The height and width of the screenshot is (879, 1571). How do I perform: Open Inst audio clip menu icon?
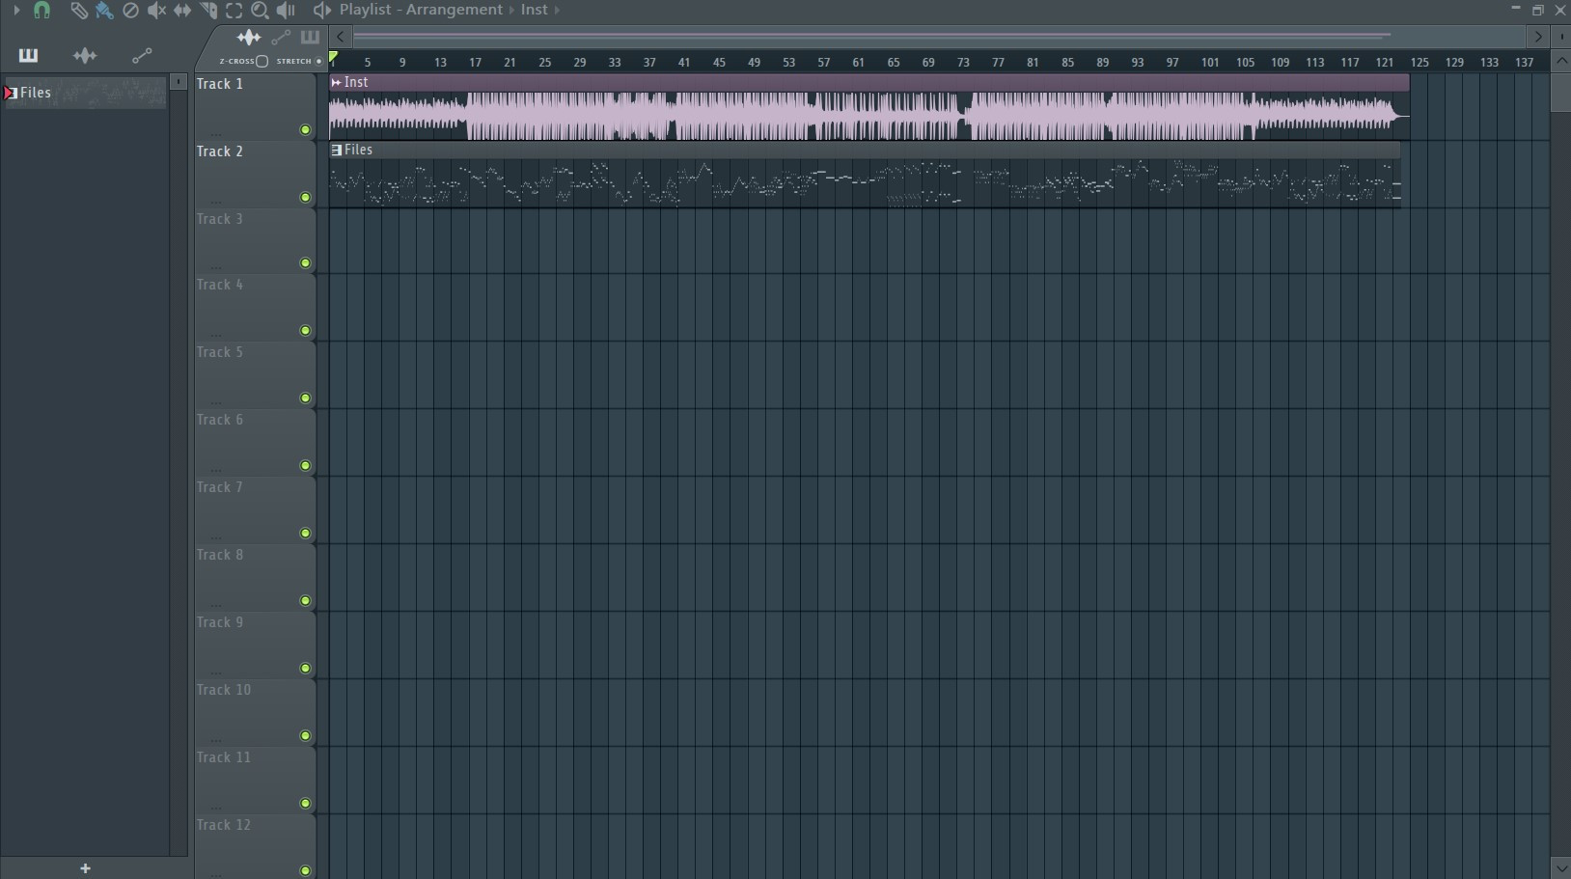(x=336, y=83)
